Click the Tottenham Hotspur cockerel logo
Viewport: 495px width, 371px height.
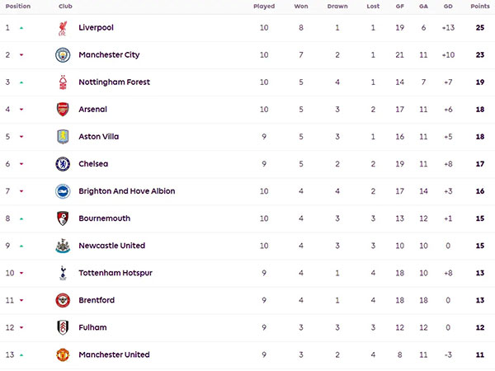[x=63, y=273]
